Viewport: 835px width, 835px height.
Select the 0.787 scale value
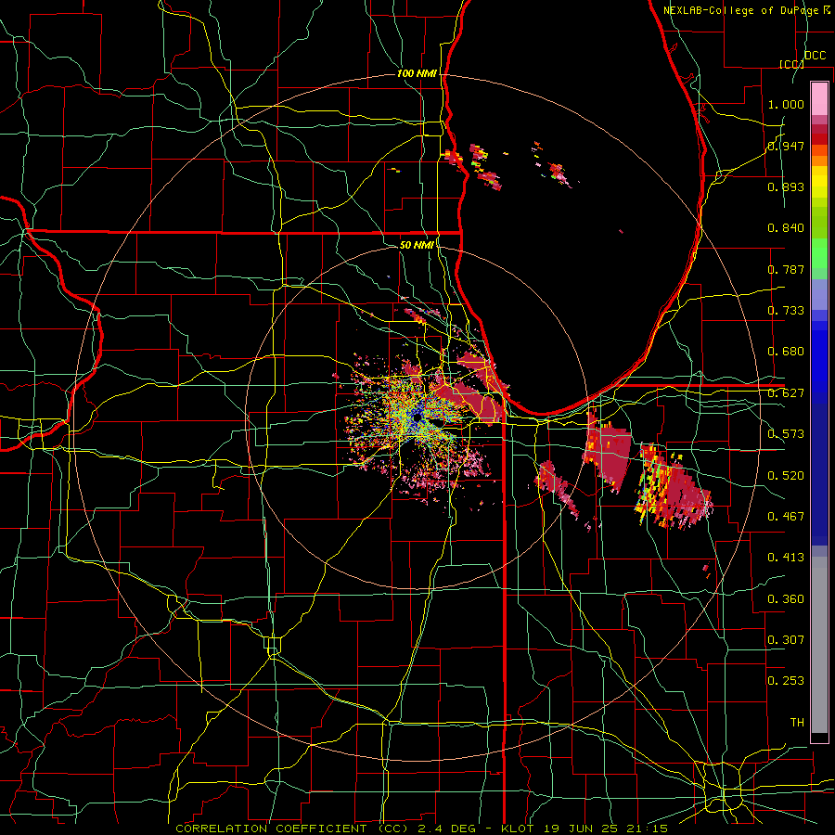(x=786, y=269)
